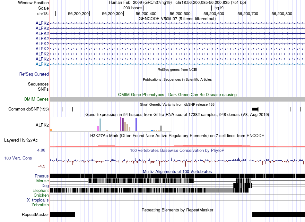Image resolution: width=305 pixels, height=222 pixels.
Task: Click the OMIM Genes track label
Action: [36, 99]
